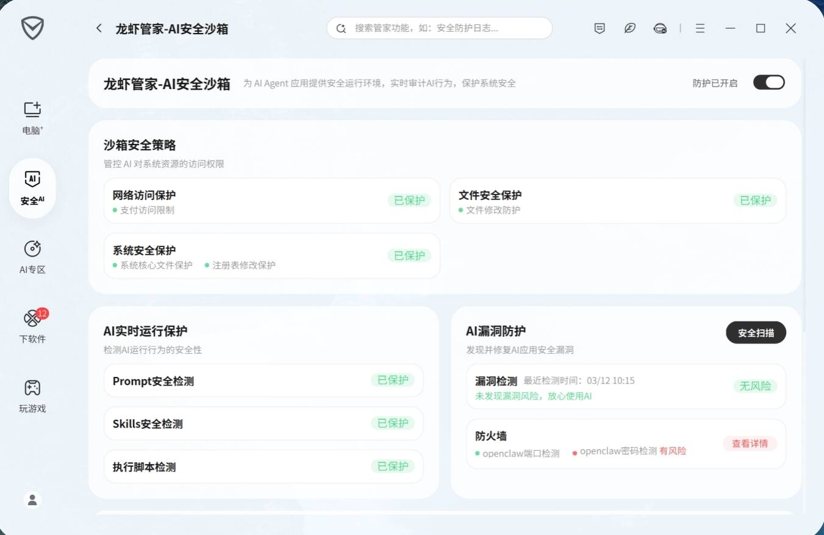Viewport: 824px width, 535px height.
Task: Expand the 系统安全保护 card details
Action: [x=271, y=256]
